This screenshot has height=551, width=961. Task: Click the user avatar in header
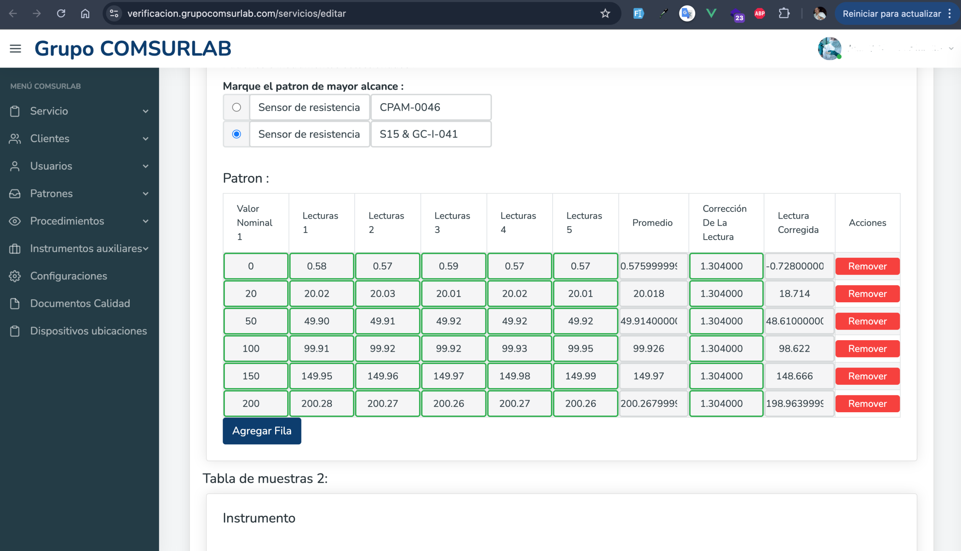pos(829,48)
